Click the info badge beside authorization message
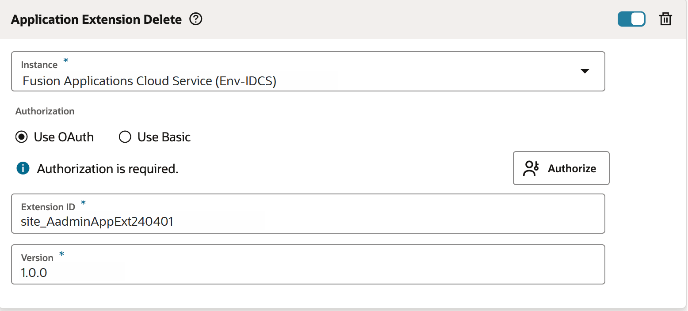 pyautogui.click(x=23, y=168)
